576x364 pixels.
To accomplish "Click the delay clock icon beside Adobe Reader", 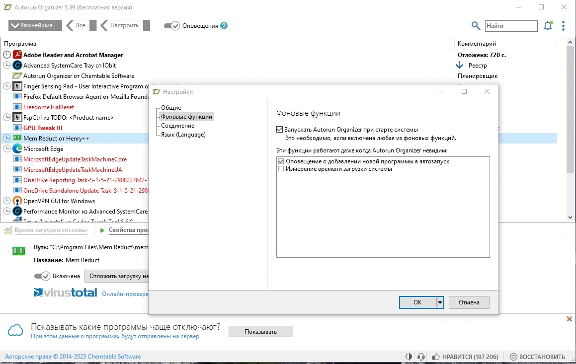I will (7, 55).
